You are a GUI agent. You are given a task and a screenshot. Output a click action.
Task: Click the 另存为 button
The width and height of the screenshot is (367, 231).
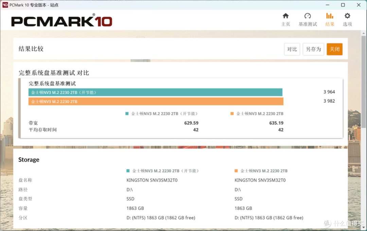click(x=313, y=49)
